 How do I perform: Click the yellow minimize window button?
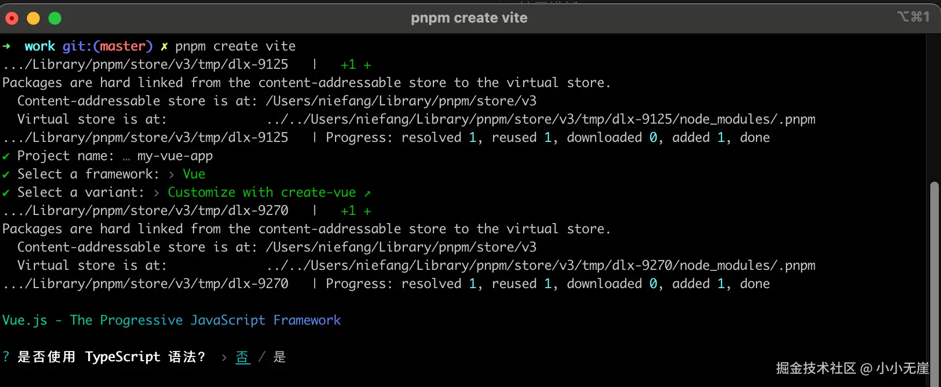coord(33,18)
